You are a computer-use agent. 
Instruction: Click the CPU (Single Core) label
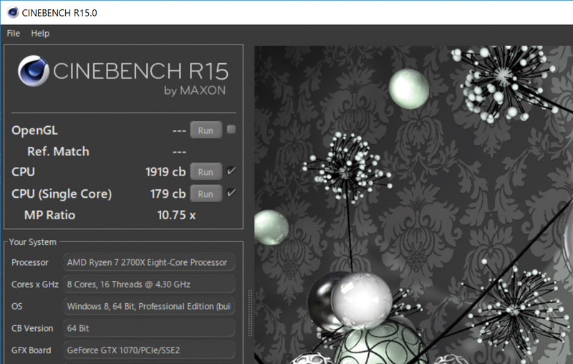click(62, 193)
